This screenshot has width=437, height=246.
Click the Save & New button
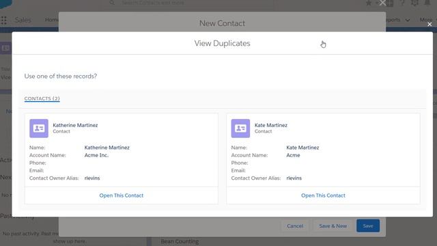pos(333,226)
